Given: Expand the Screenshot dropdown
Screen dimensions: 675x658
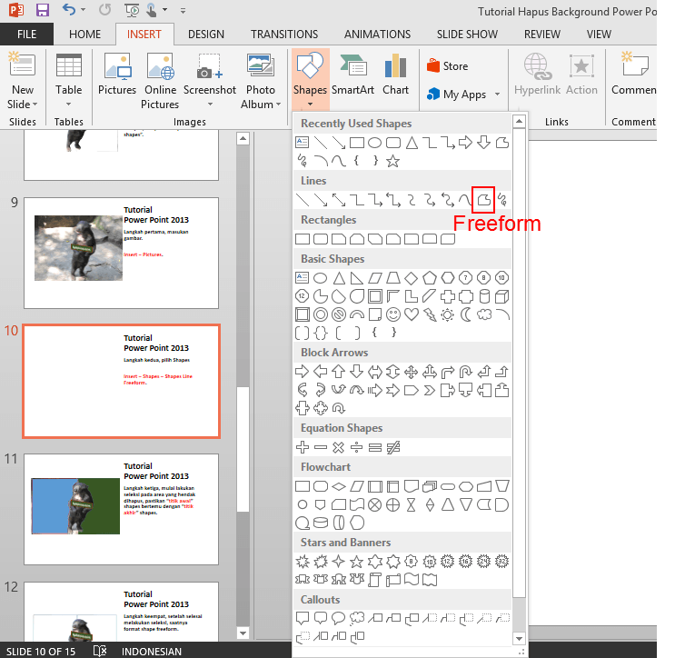Looking at the screenshot, I should [x=210, y=105].
